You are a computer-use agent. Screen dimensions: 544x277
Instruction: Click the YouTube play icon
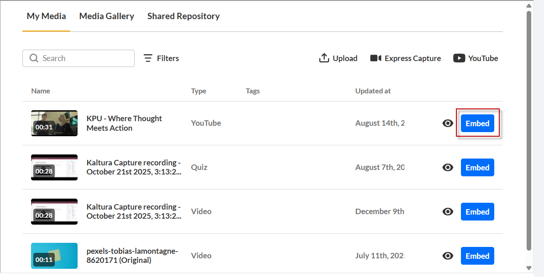[459, 58]
